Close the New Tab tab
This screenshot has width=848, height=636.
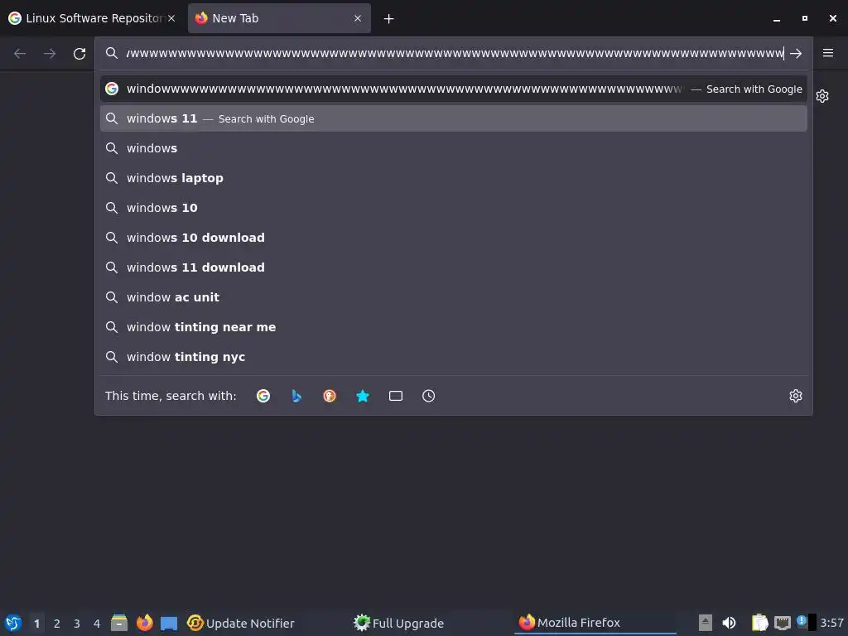pyautogui.click(x=358, y=18)
